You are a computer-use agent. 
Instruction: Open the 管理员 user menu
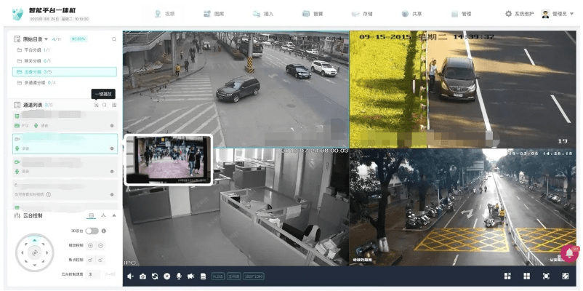pos(558,14)
